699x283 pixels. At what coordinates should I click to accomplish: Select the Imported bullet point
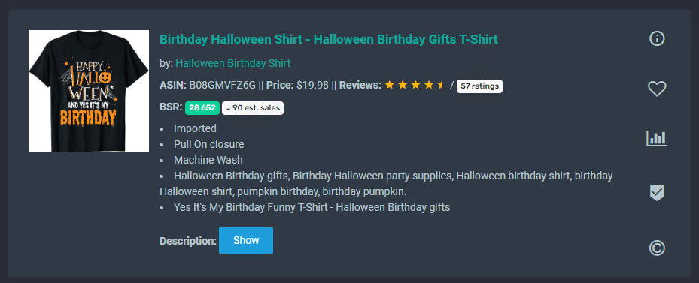196,128
